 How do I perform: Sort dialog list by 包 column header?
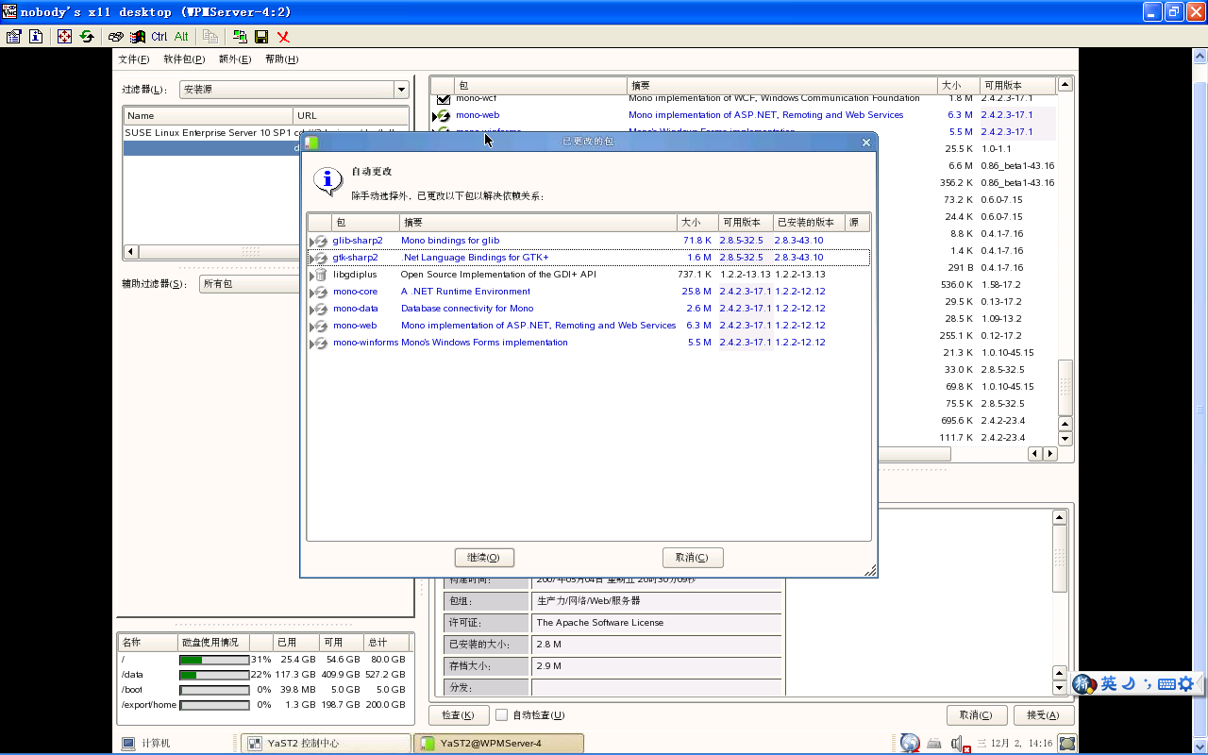(x=366, y=223)
